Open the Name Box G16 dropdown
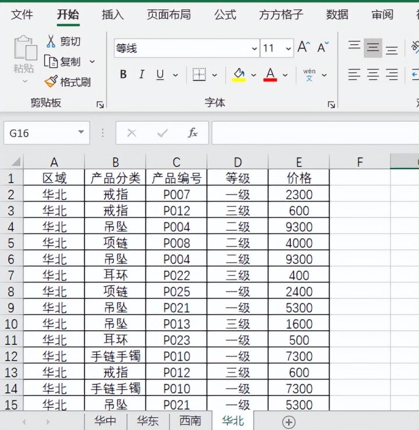Image resolution: width=419 pixels, height=430 pixels. 81,132
